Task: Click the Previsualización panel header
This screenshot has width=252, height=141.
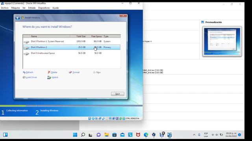Action: [x=213, y=22]
